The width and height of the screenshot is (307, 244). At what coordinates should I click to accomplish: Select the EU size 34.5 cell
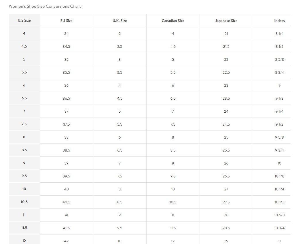pos(66,47)
